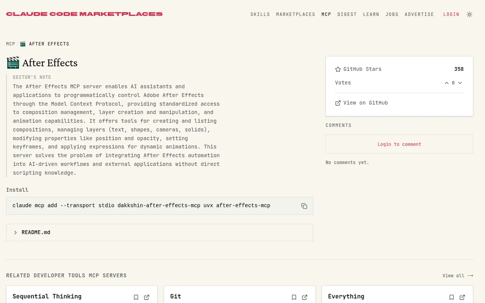Toggle the light/dark theme sun icon
This screenshot has width=485, height=303.
tap(469, 14)
